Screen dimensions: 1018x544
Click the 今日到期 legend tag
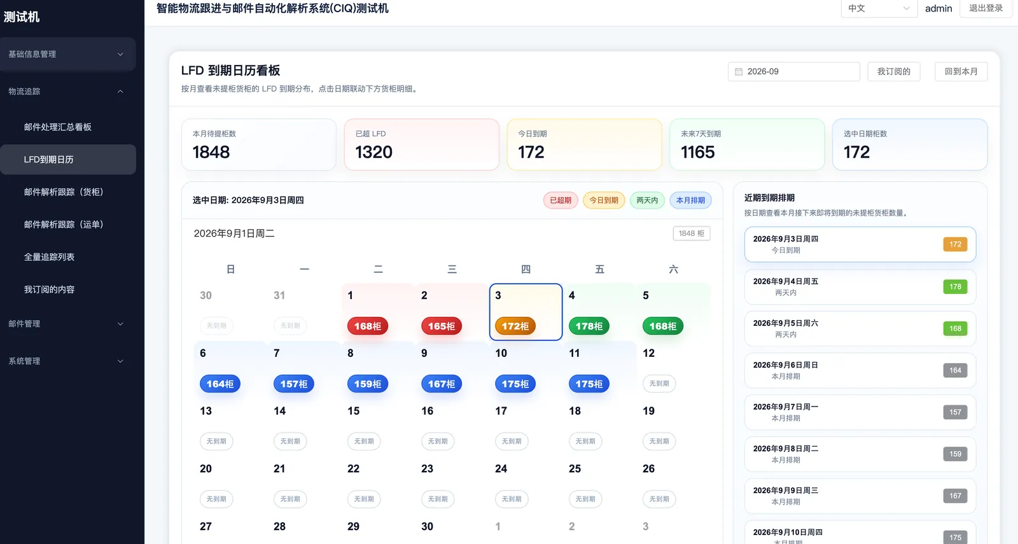[604, 200]
